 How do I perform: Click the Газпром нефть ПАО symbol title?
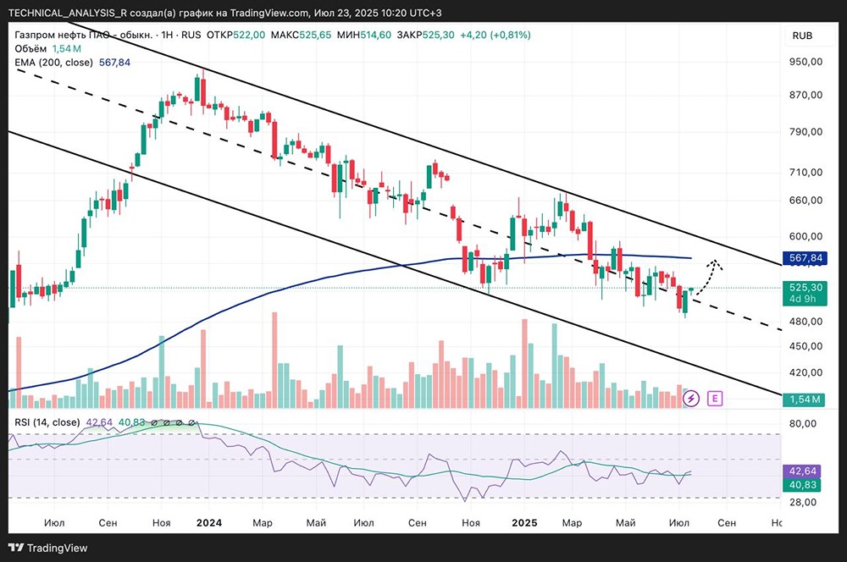point(83,35)
